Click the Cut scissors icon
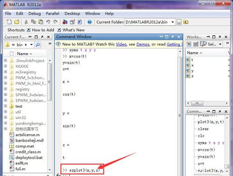Image resolution: width=233 pixels, height=176 pixels. point(26,22)
